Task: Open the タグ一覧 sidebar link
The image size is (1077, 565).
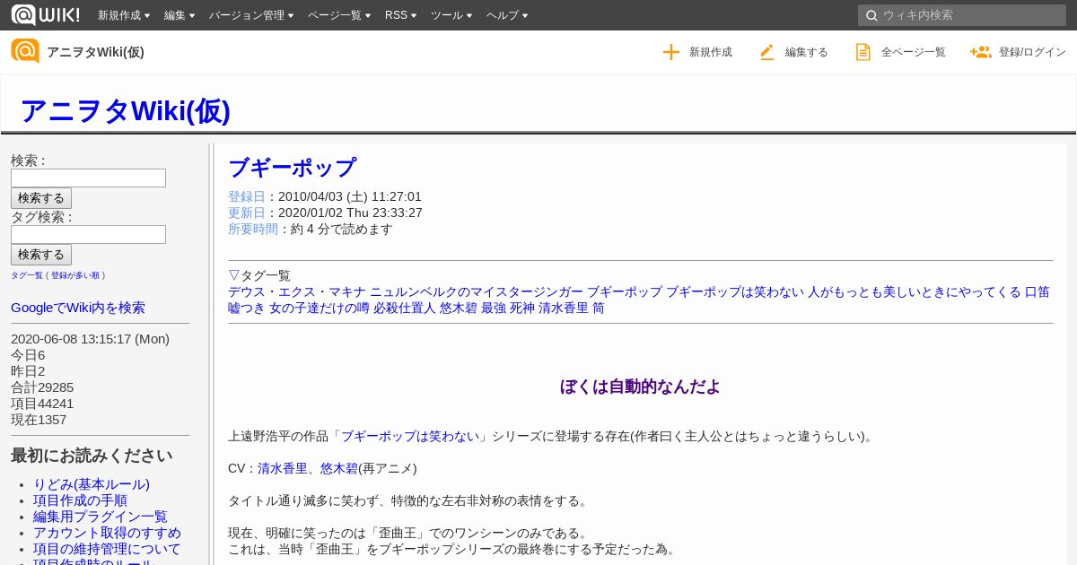Action: coord(27,275)
